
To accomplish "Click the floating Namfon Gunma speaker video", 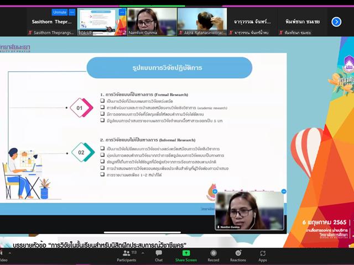I will 249,211.
